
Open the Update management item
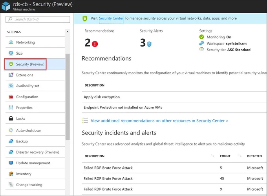pyautogui.click(x=35, y=163)
